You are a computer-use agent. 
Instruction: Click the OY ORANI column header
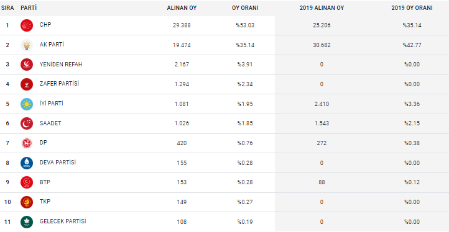245,8
